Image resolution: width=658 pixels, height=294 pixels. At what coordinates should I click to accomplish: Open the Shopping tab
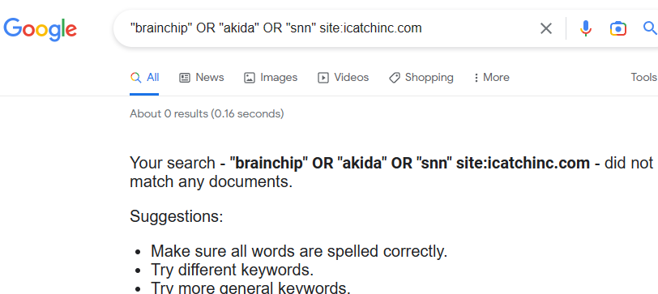point(421,78)
